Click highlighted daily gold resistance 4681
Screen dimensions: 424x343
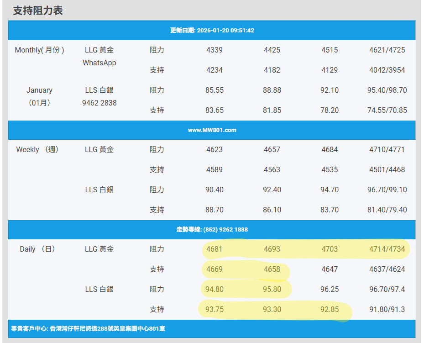point(214,249)
